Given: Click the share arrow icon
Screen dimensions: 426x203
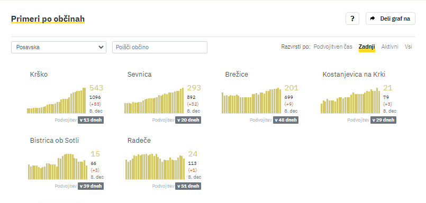Looking at the screenshot, I should tap(373, 19).
